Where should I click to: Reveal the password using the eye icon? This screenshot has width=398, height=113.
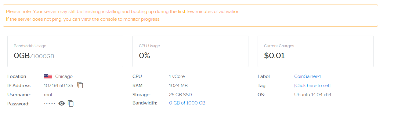pyautogui.click(x=62, y=104)
